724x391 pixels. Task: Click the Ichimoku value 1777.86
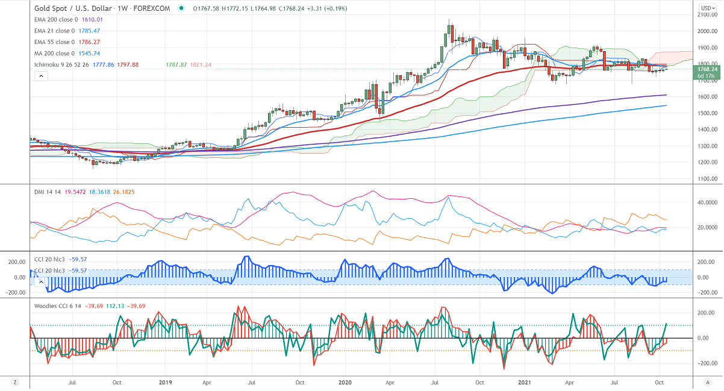click(104, 64)
